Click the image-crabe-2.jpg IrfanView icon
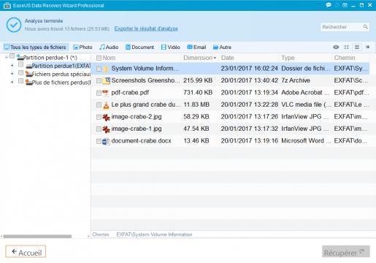 coord(106,117)
